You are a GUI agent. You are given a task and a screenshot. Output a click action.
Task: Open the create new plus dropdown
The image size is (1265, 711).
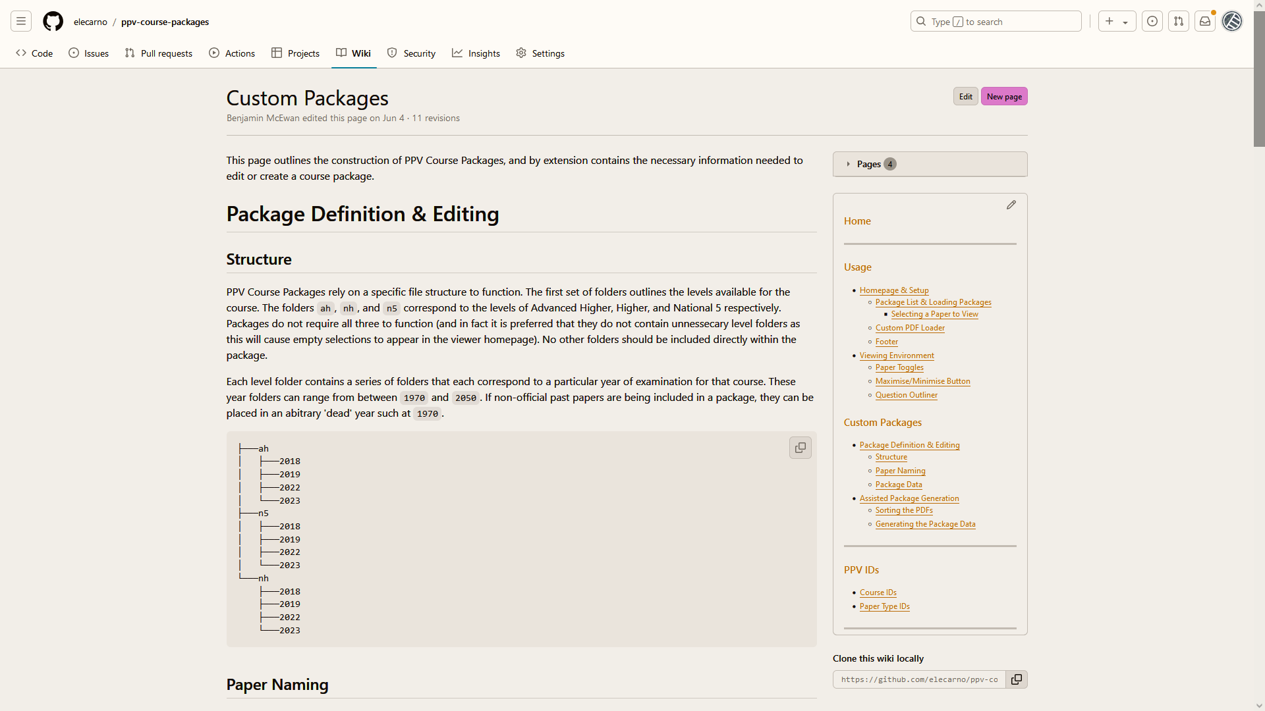[x=1117, y=21]
